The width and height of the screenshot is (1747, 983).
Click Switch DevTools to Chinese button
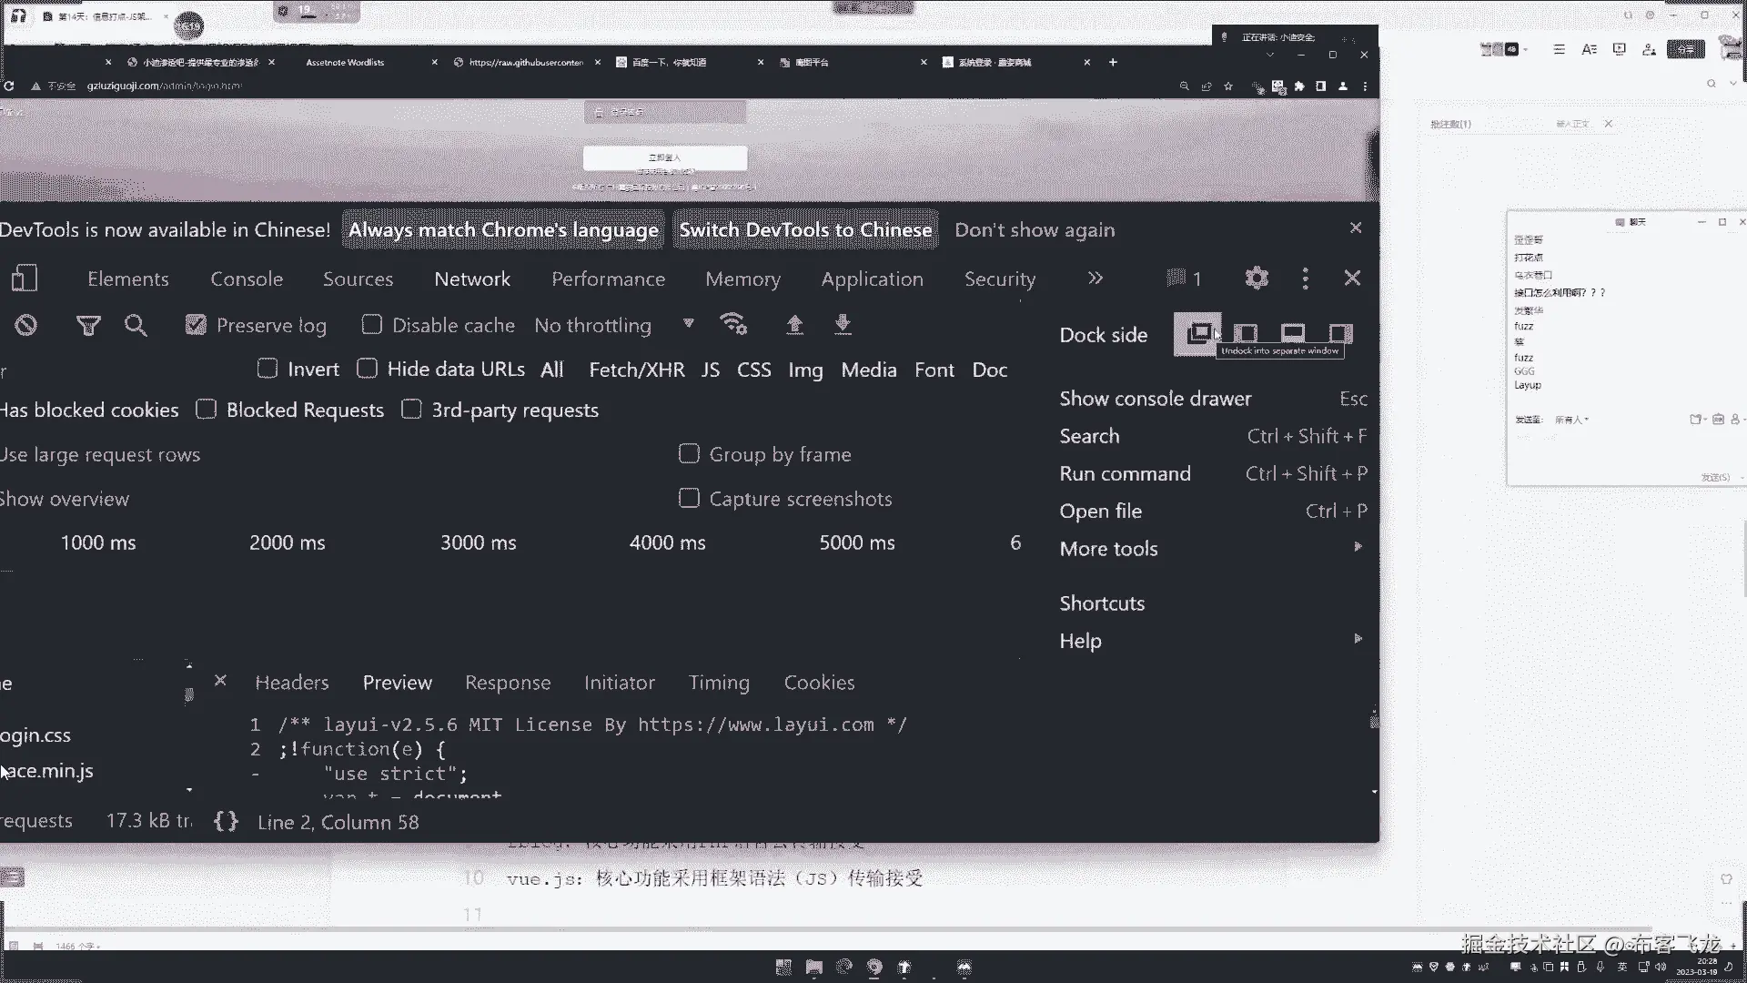[x=805, y=229]
